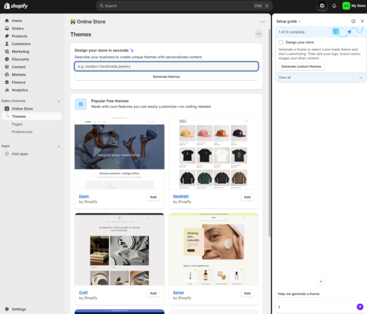Open Customers in the sidebar

(x=21, y=44)
